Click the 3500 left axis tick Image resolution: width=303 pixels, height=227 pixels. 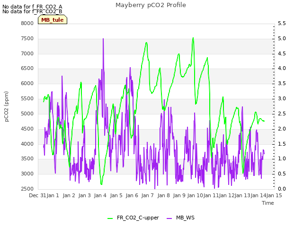coord(27,159)
